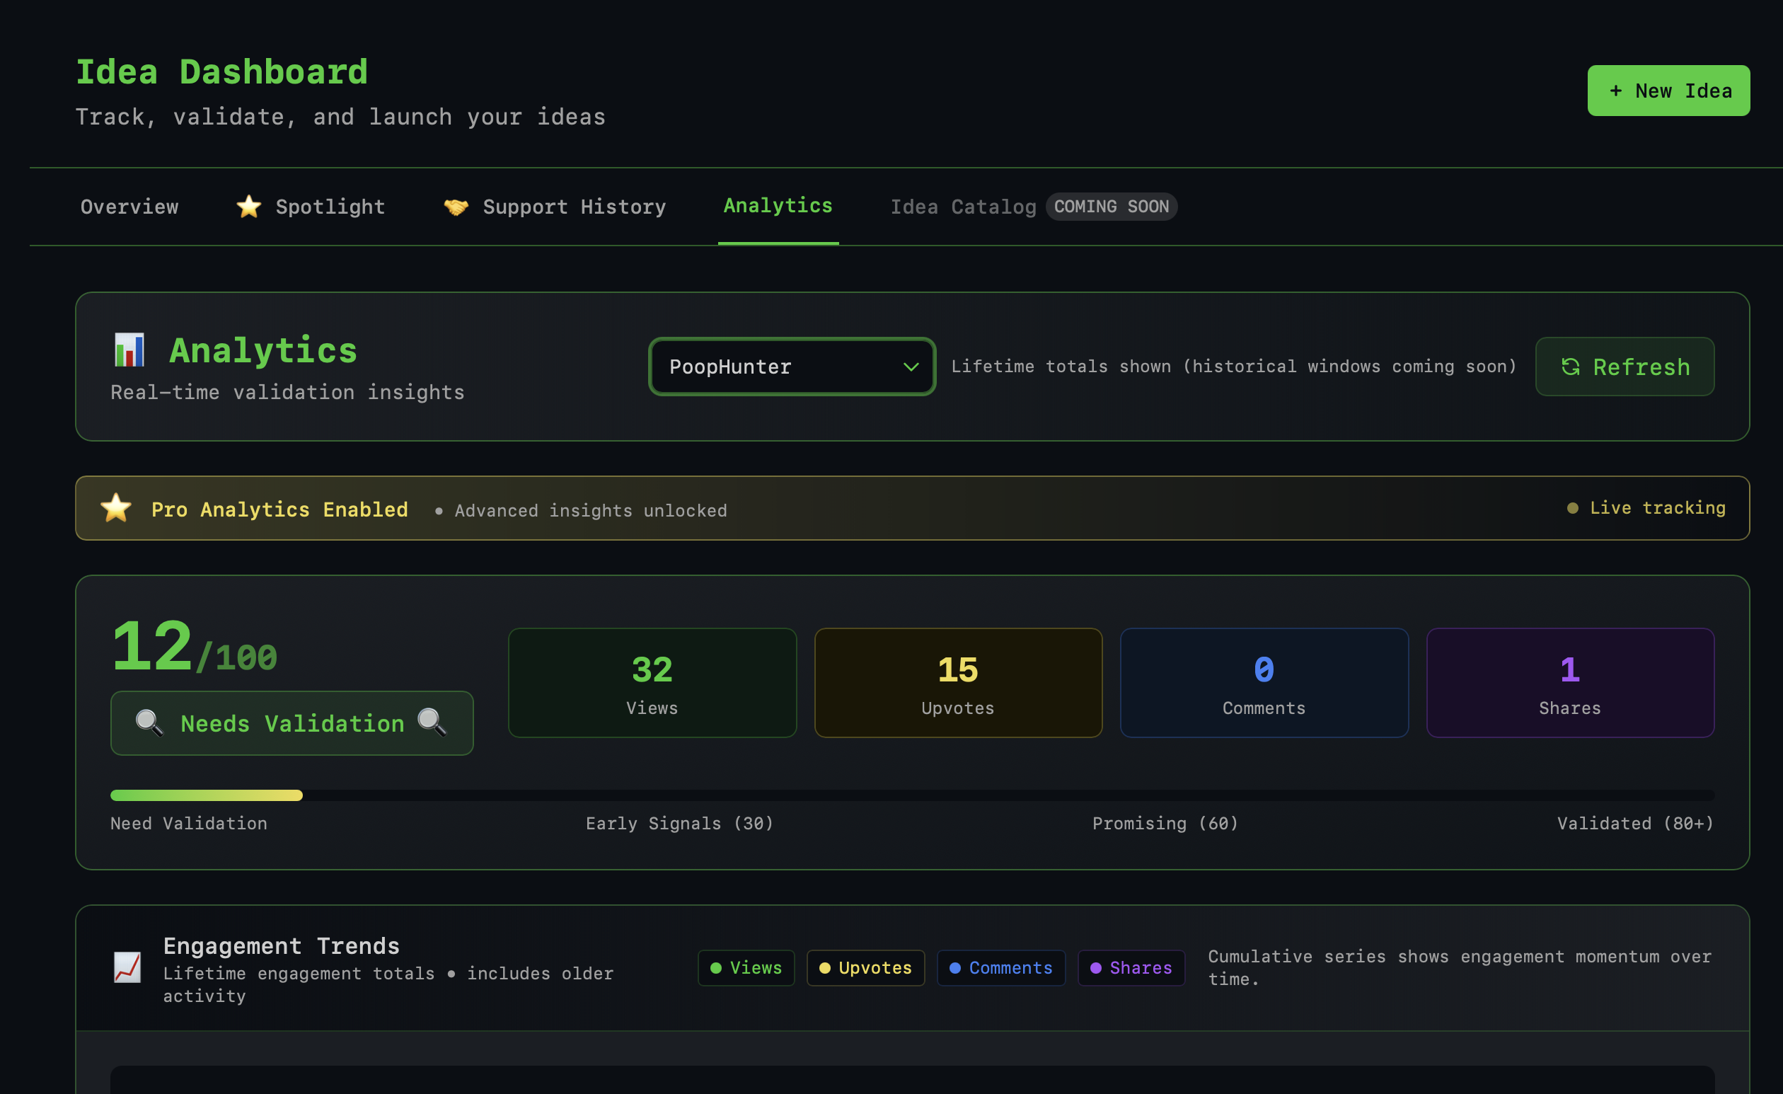Click the left magnifying glass icon

(x=149, y=722)
